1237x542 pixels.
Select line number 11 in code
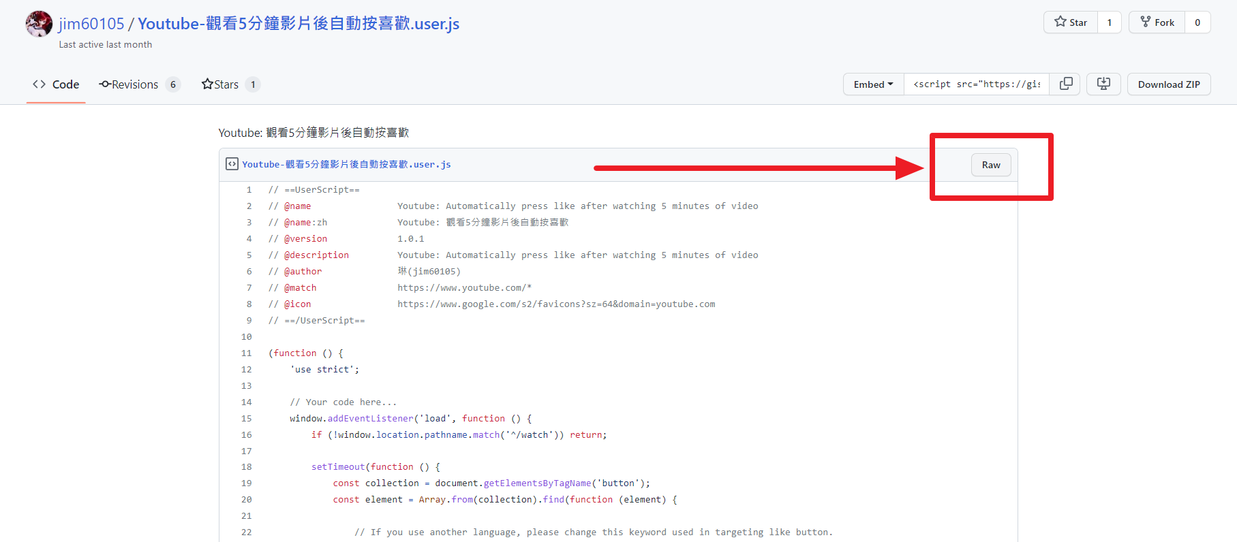click(x=246, y=353)
